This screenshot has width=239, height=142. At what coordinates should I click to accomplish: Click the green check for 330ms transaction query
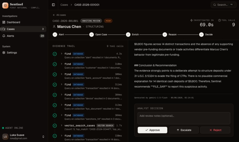tap(55, 136)
